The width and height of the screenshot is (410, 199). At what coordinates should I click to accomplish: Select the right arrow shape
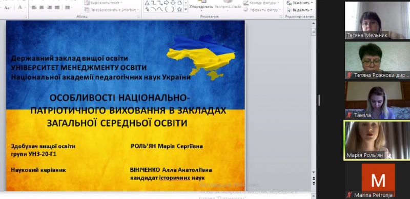pyautogui.click(x=166, y=3)
